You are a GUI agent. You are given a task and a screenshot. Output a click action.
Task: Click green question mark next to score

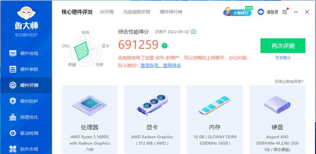click(x=164, y=46)
